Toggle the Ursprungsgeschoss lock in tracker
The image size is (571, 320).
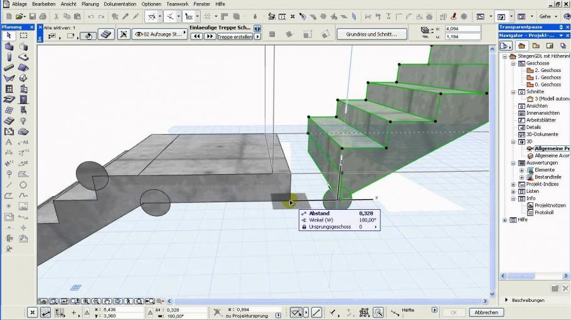coord(304,227)
